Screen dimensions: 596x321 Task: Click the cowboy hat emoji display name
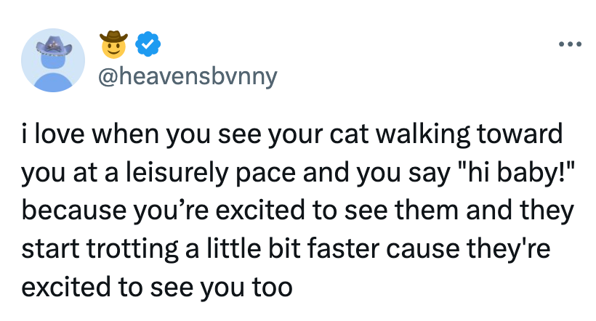[x=114, y=45]
